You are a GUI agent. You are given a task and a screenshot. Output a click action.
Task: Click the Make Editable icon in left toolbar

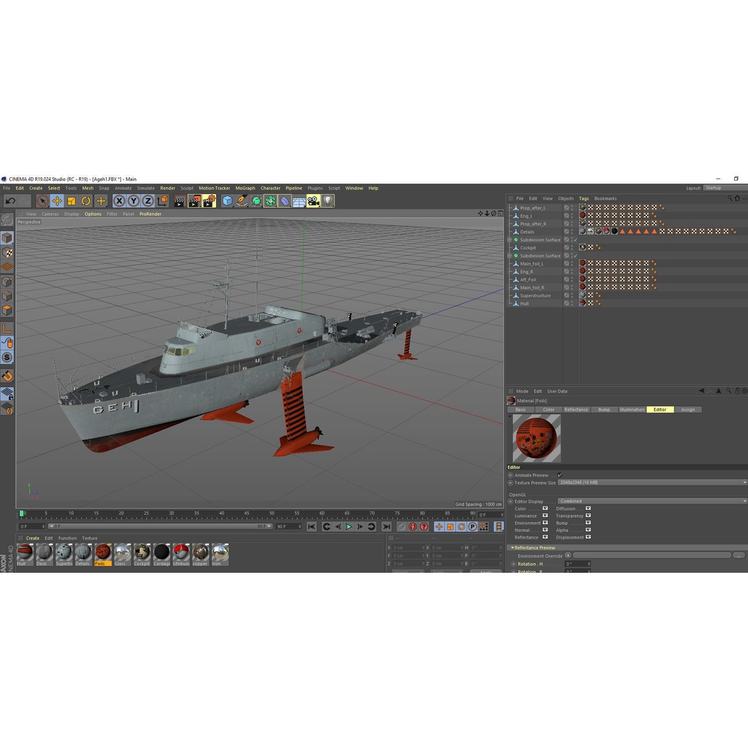coord(7,220)
